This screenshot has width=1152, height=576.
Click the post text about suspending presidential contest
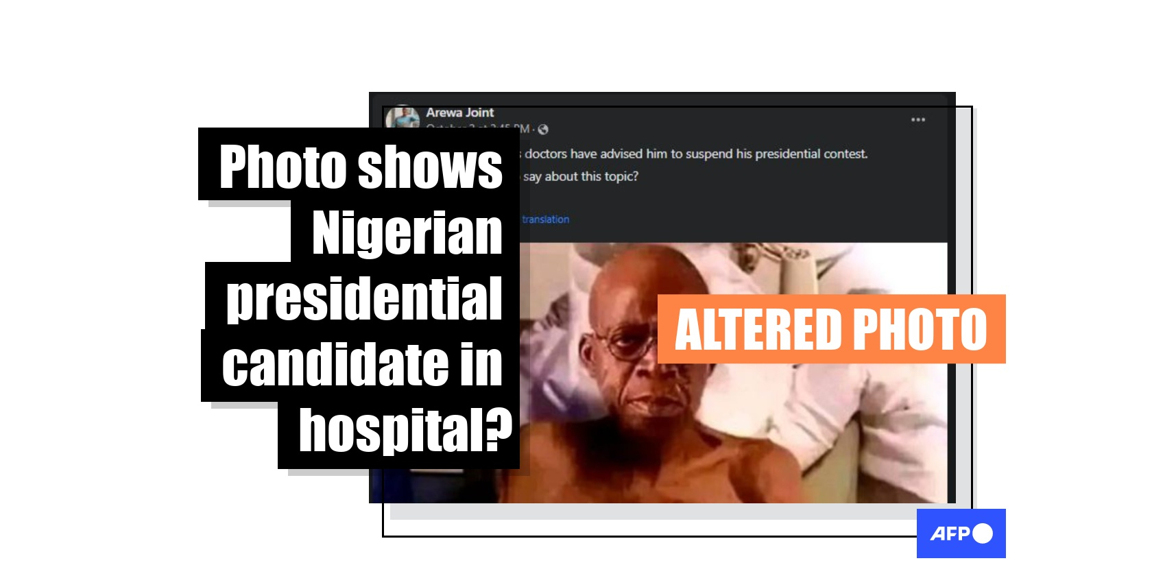point(696,154)
